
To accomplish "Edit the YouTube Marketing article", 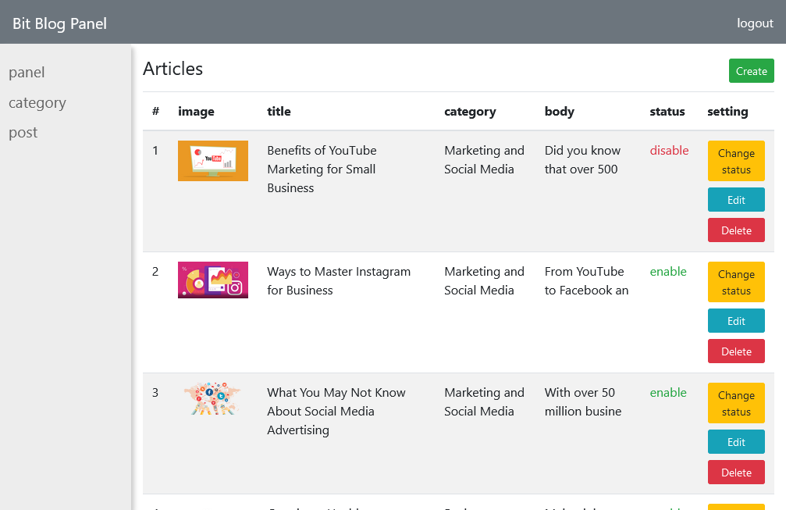I will click(x=736, y=200).
